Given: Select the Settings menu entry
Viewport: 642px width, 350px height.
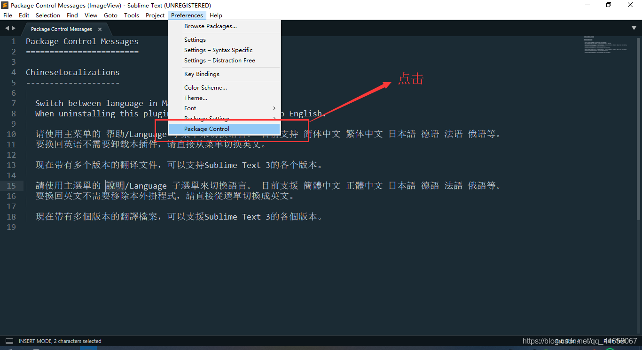Looking at the screenshot, I should pos(224,40).
